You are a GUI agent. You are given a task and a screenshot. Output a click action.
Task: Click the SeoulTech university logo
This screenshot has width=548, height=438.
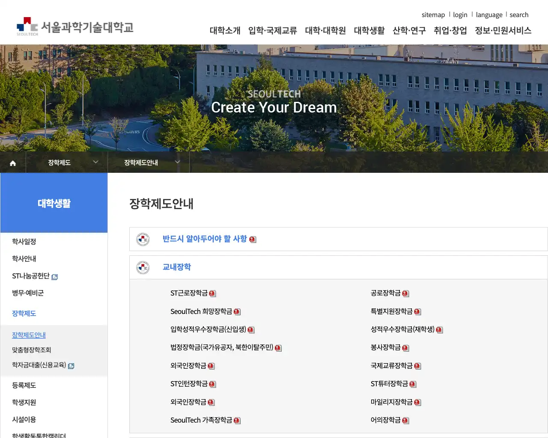coord(75,27)
